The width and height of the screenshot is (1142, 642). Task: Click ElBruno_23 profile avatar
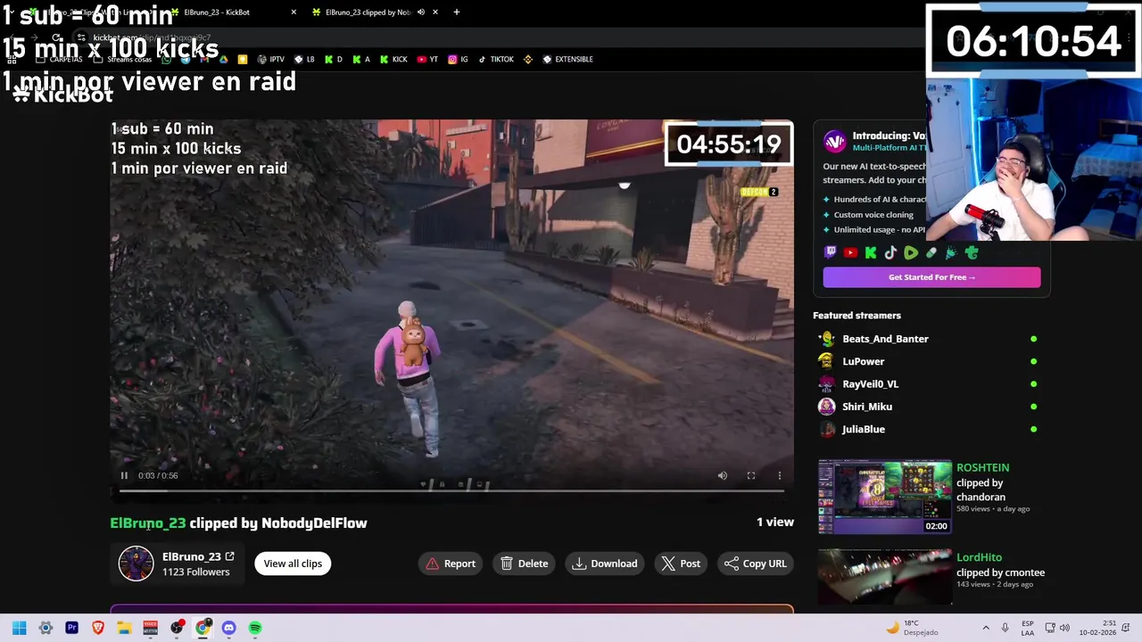(137, 564)
